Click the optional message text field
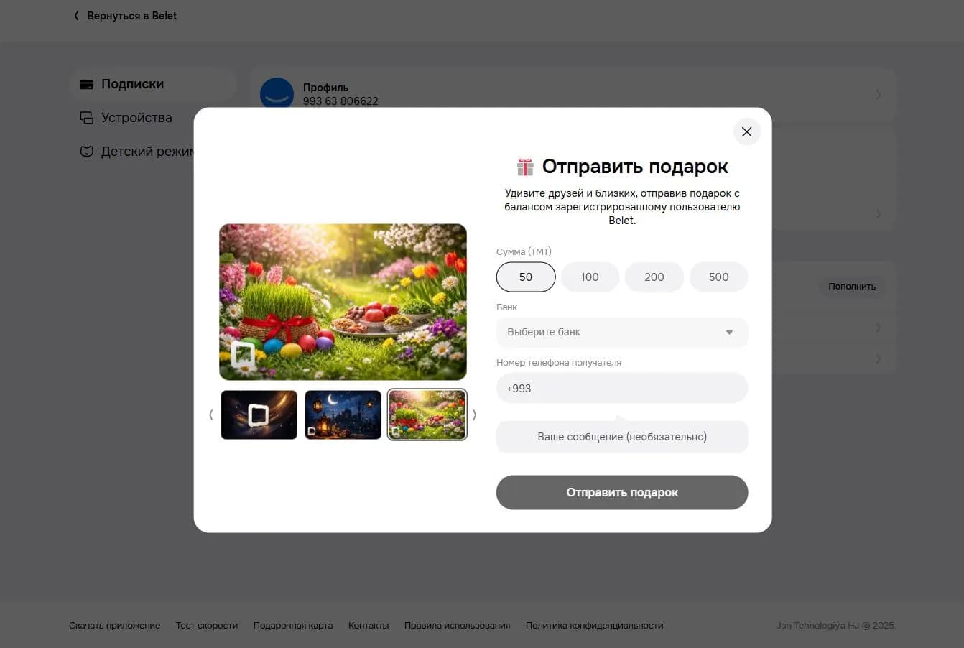 (621, 437)
